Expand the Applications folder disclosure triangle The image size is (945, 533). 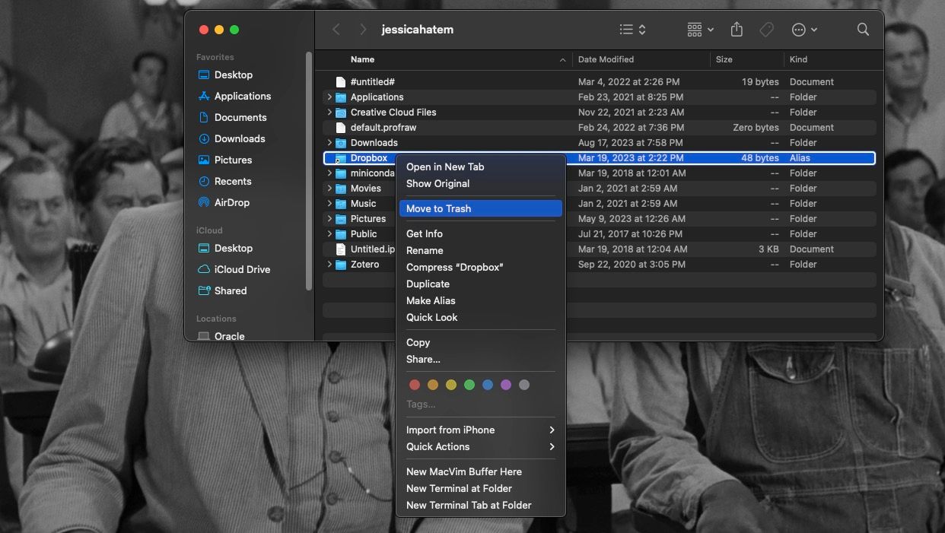(x=329, y=97)
